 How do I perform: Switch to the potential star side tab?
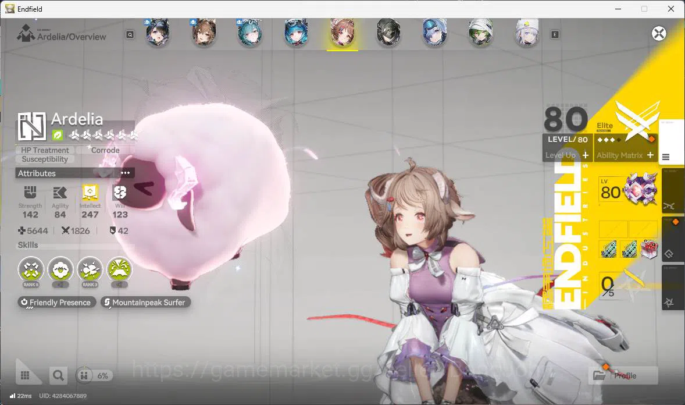click(x=673, y=287)
